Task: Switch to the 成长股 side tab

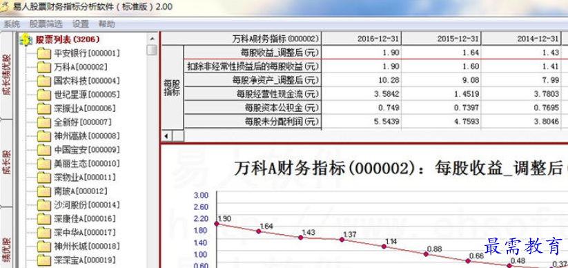Action: pyautogui.click(x=6, y=163)
